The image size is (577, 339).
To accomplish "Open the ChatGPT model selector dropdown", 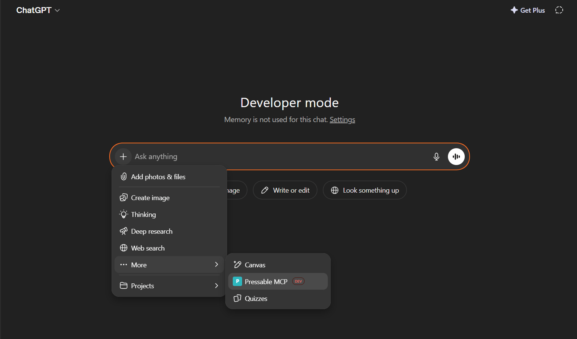I will coord(38,10).
